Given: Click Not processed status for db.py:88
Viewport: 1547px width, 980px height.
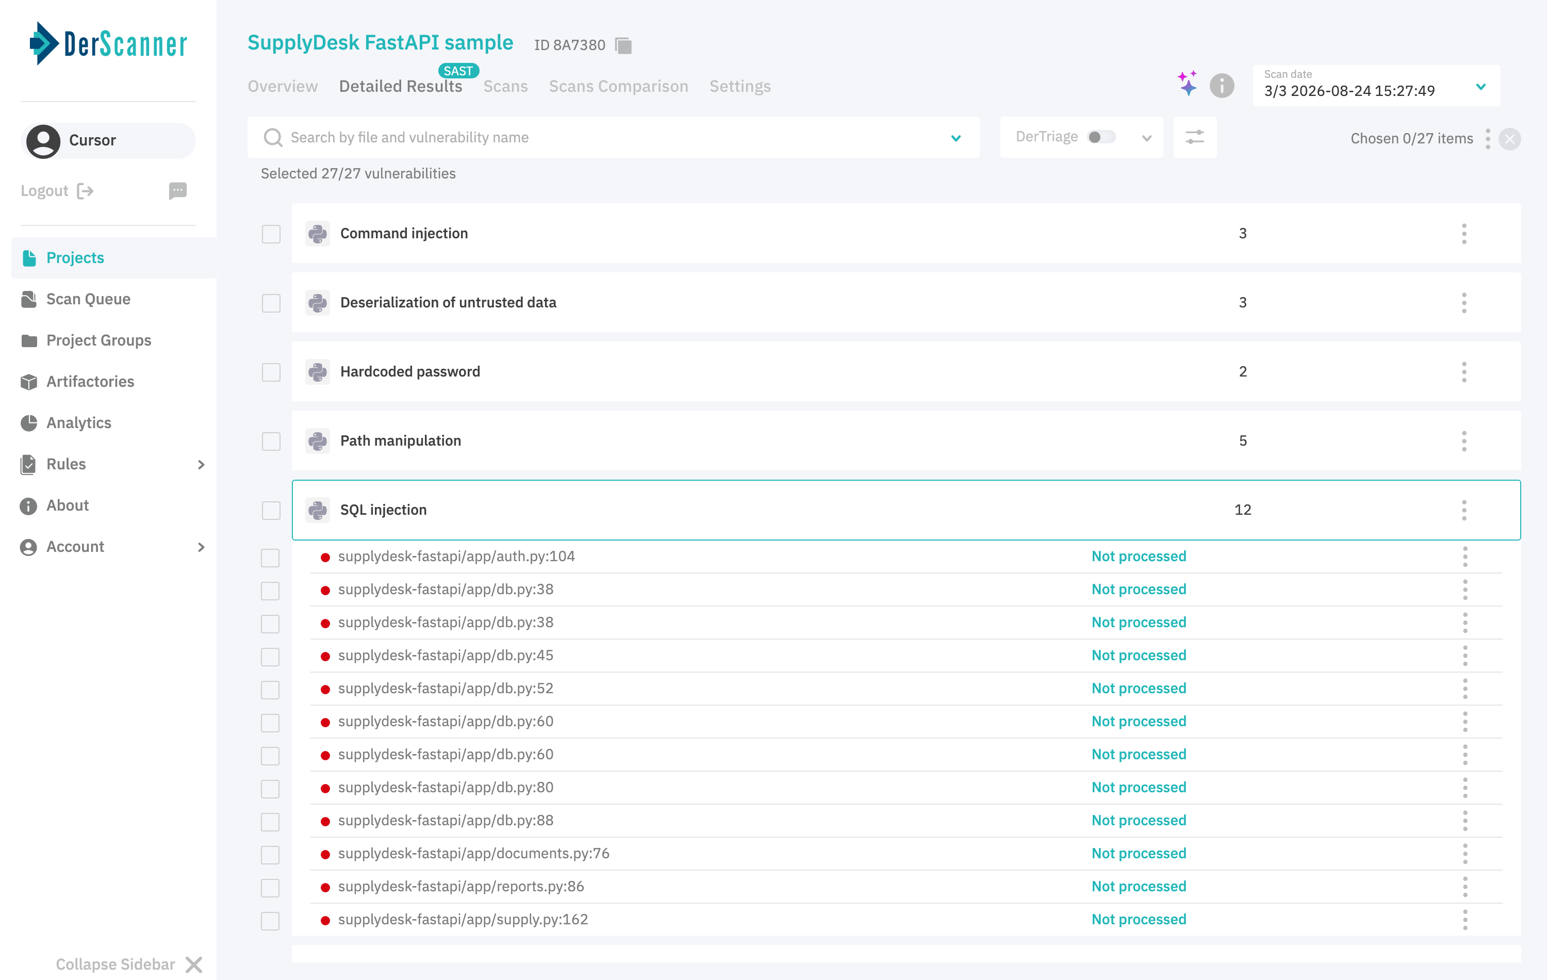Looking at the screenshot, I should [x=1139, y=821].
